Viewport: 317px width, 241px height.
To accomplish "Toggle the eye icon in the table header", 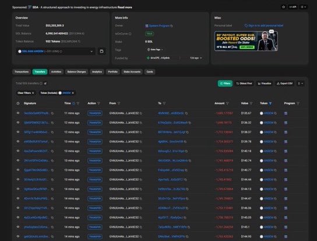I will coord(18,103).
